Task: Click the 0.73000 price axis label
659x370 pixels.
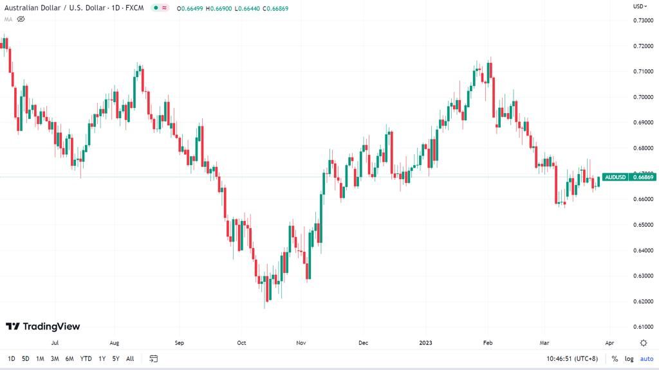Action: (644, 21)
